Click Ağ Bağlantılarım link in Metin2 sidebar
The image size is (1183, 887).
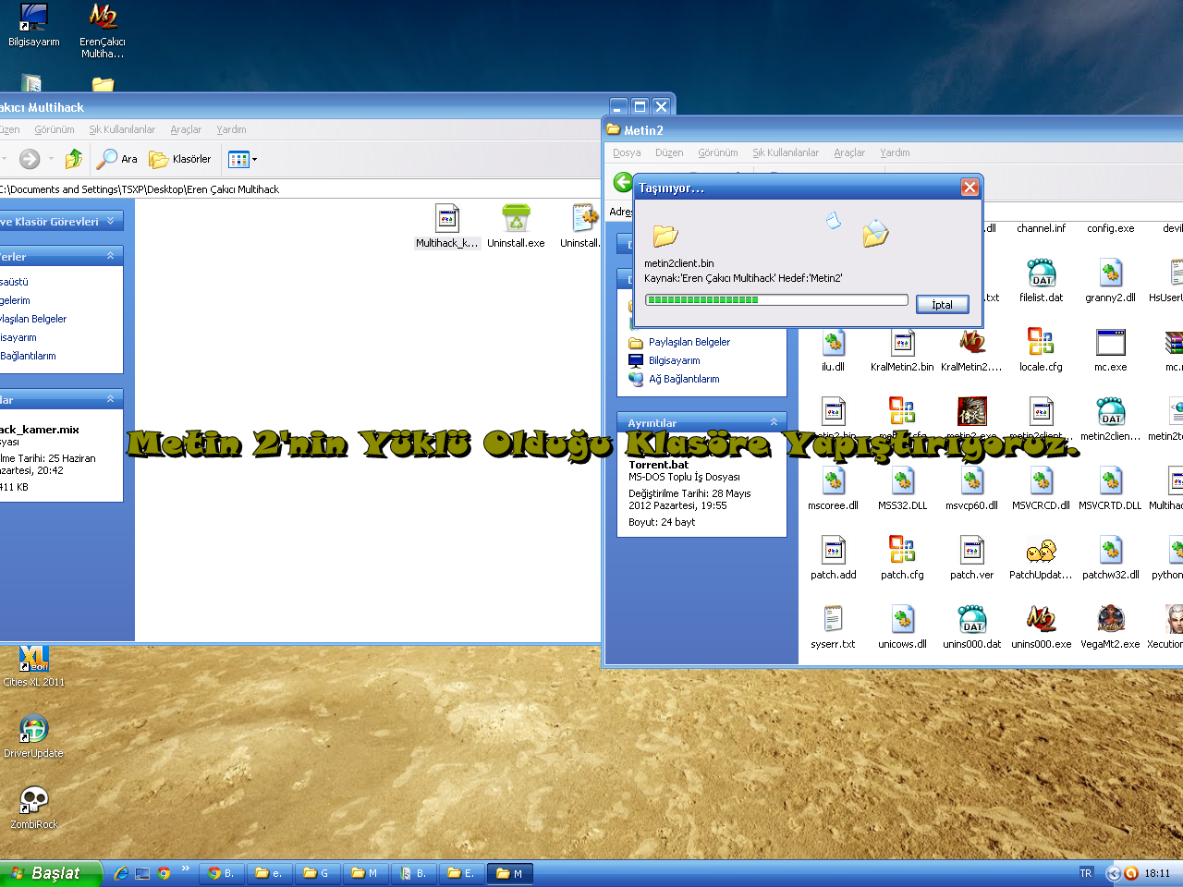pos(683,379)
